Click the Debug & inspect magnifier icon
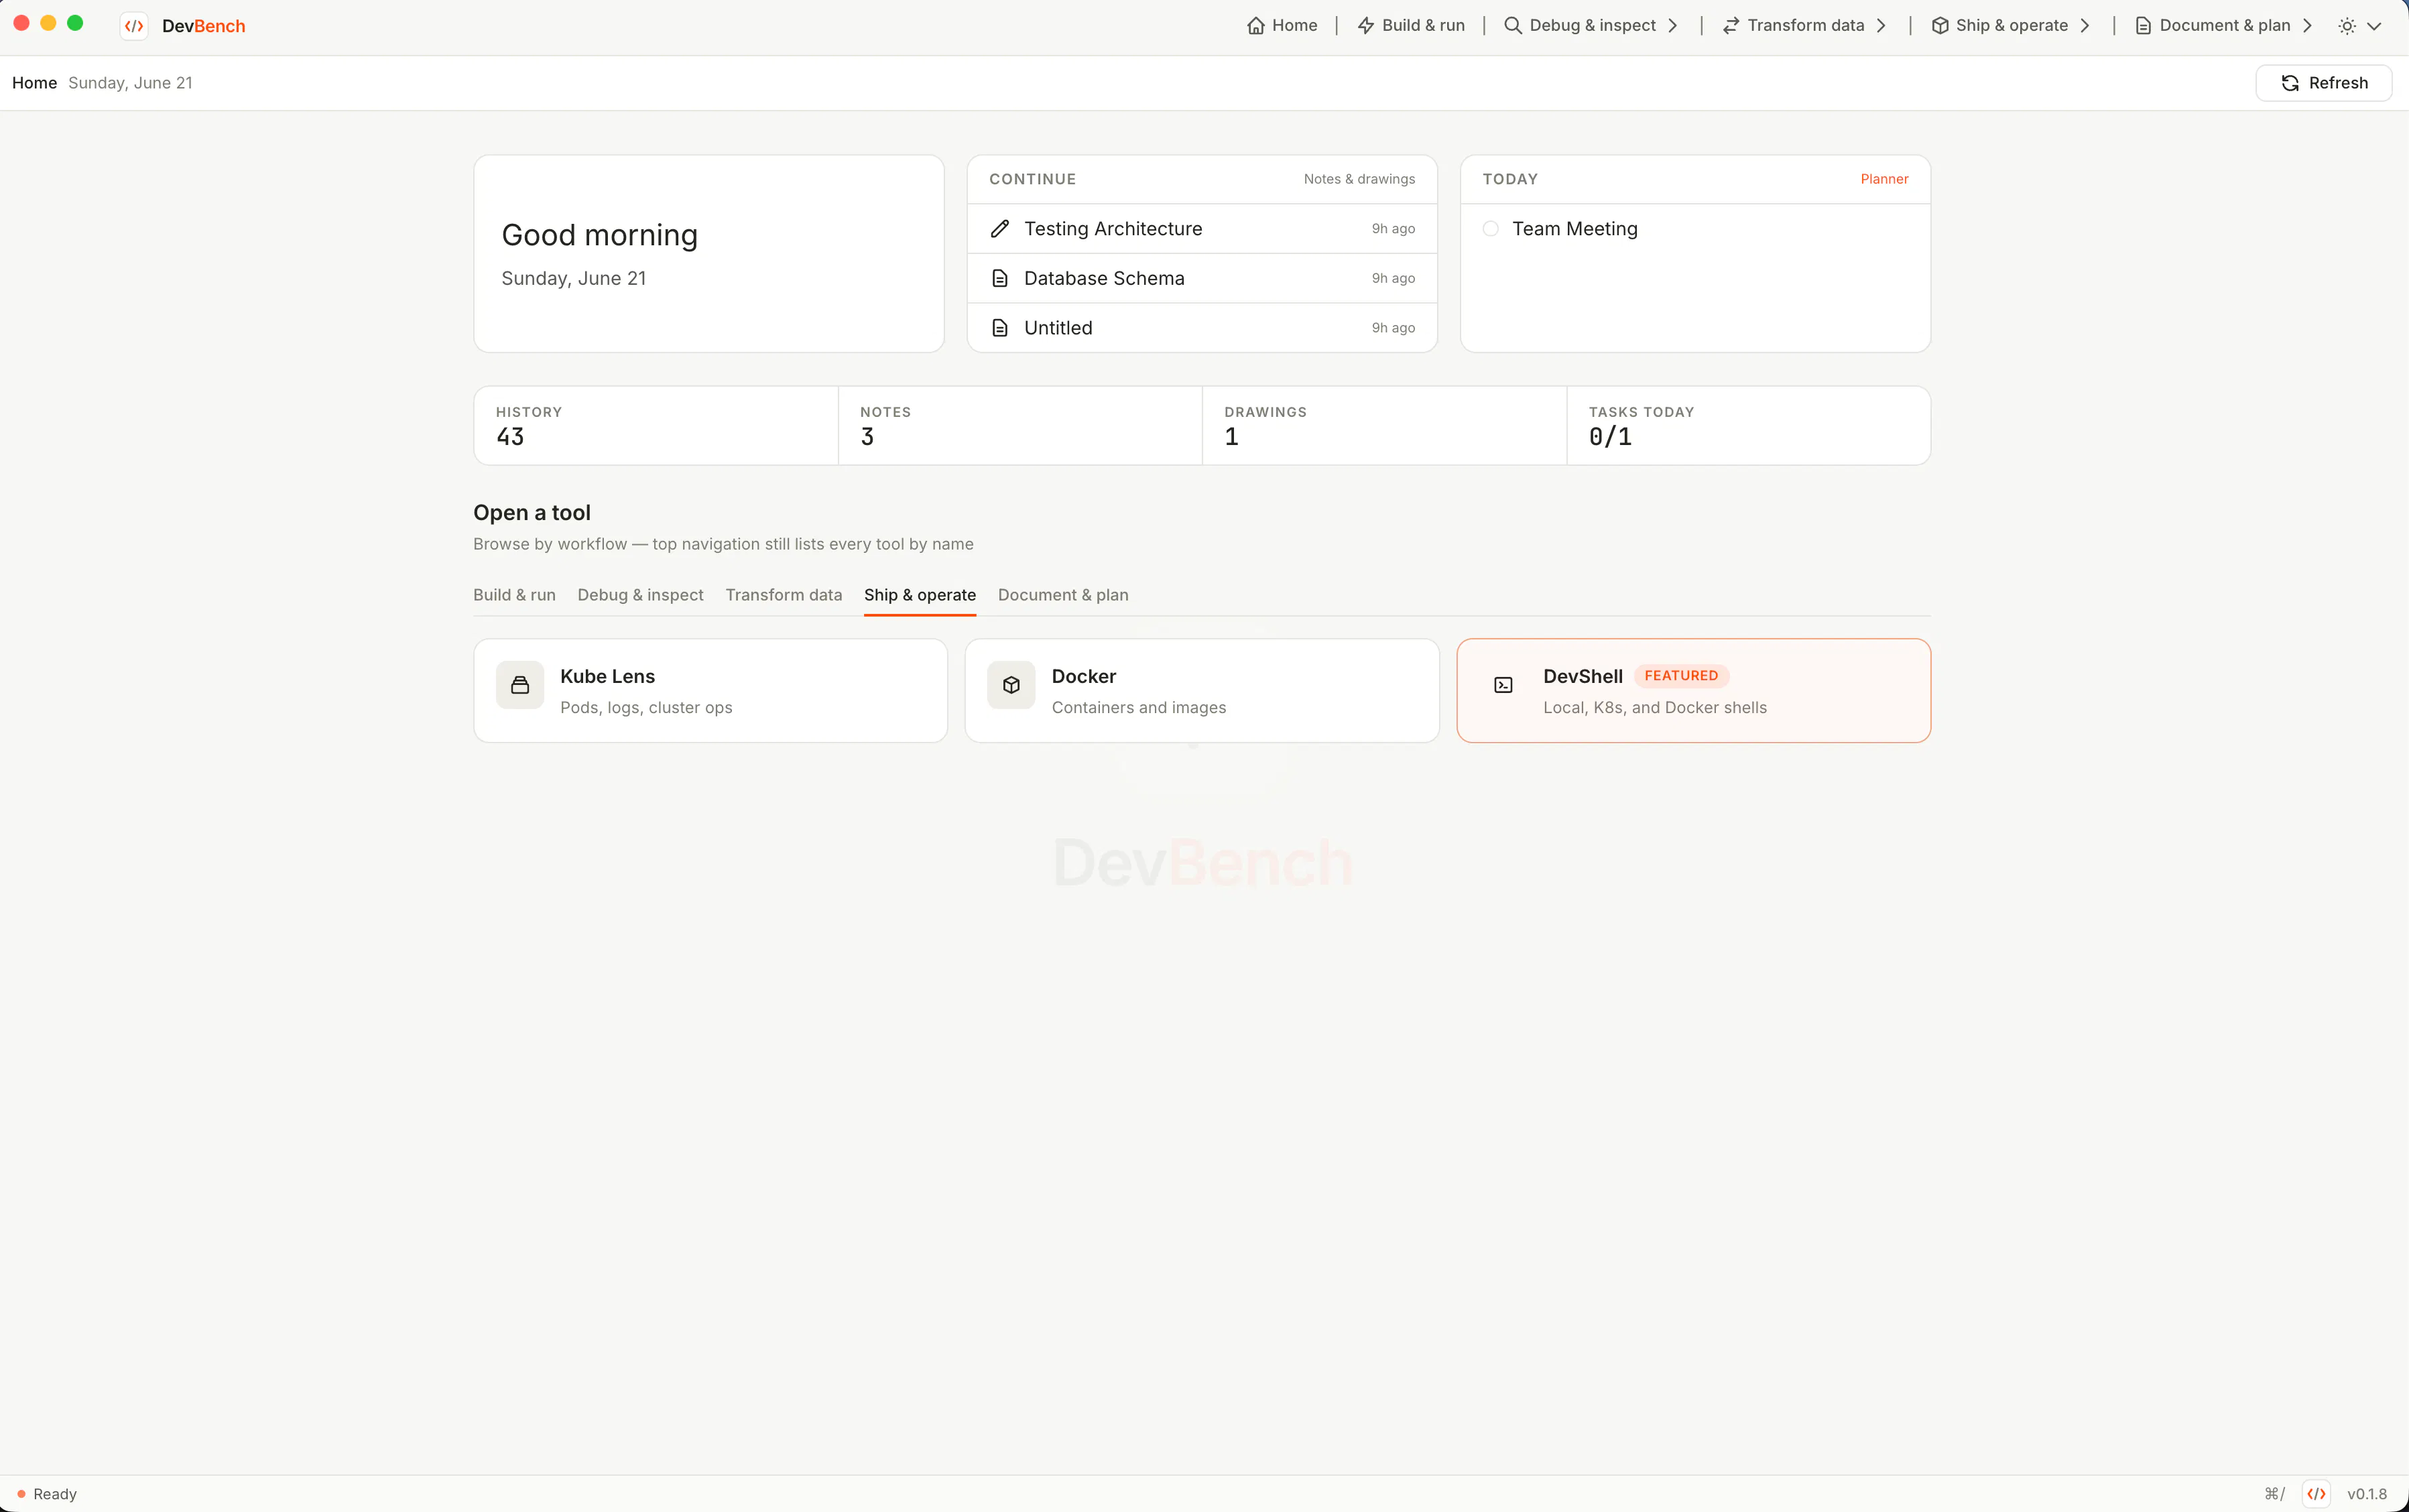The height and width of the screenshot is (1512, 2409). point(1513,26)
